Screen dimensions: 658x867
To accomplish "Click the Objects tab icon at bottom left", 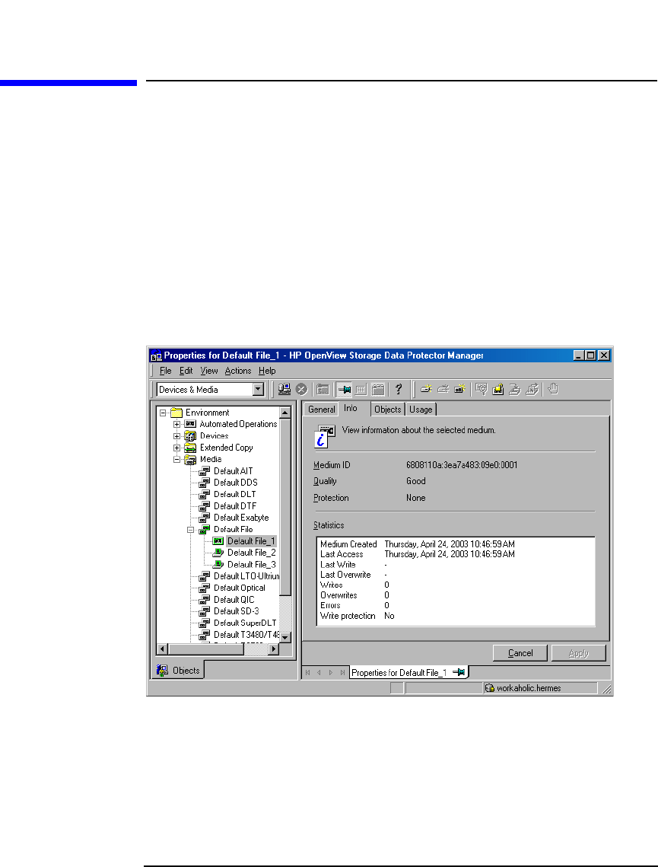I will (x=163, y=670).
